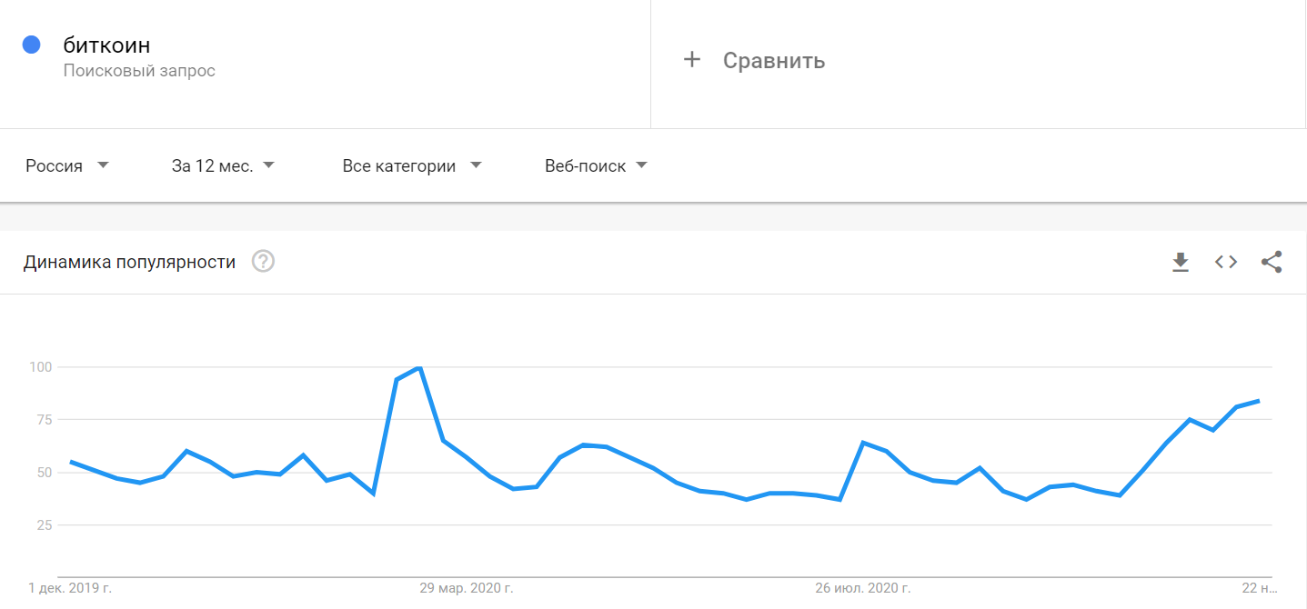Image resolution: width=1307 pixels, height=609 pixels.
Task: Click the 75 gridline value label
Action: click(43, 420)
